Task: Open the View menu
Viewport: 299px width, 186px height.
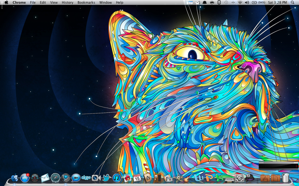Action: [x=54, y=2]
